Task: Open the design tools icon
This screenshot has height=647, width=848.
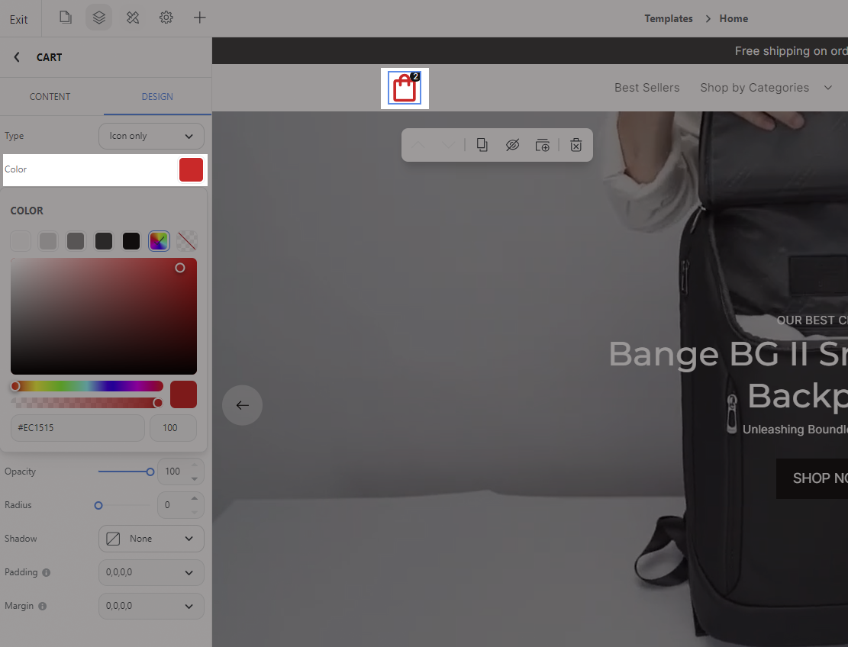Action: coord(133,18)
